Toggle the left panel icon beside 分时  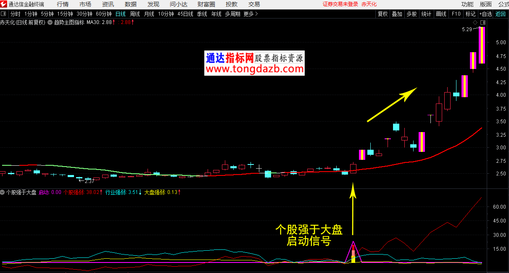point(4,14)
